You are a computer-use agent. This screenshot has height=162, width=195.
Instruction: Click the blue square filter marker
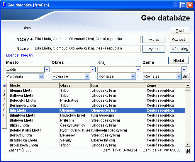(x=4, y=86)
